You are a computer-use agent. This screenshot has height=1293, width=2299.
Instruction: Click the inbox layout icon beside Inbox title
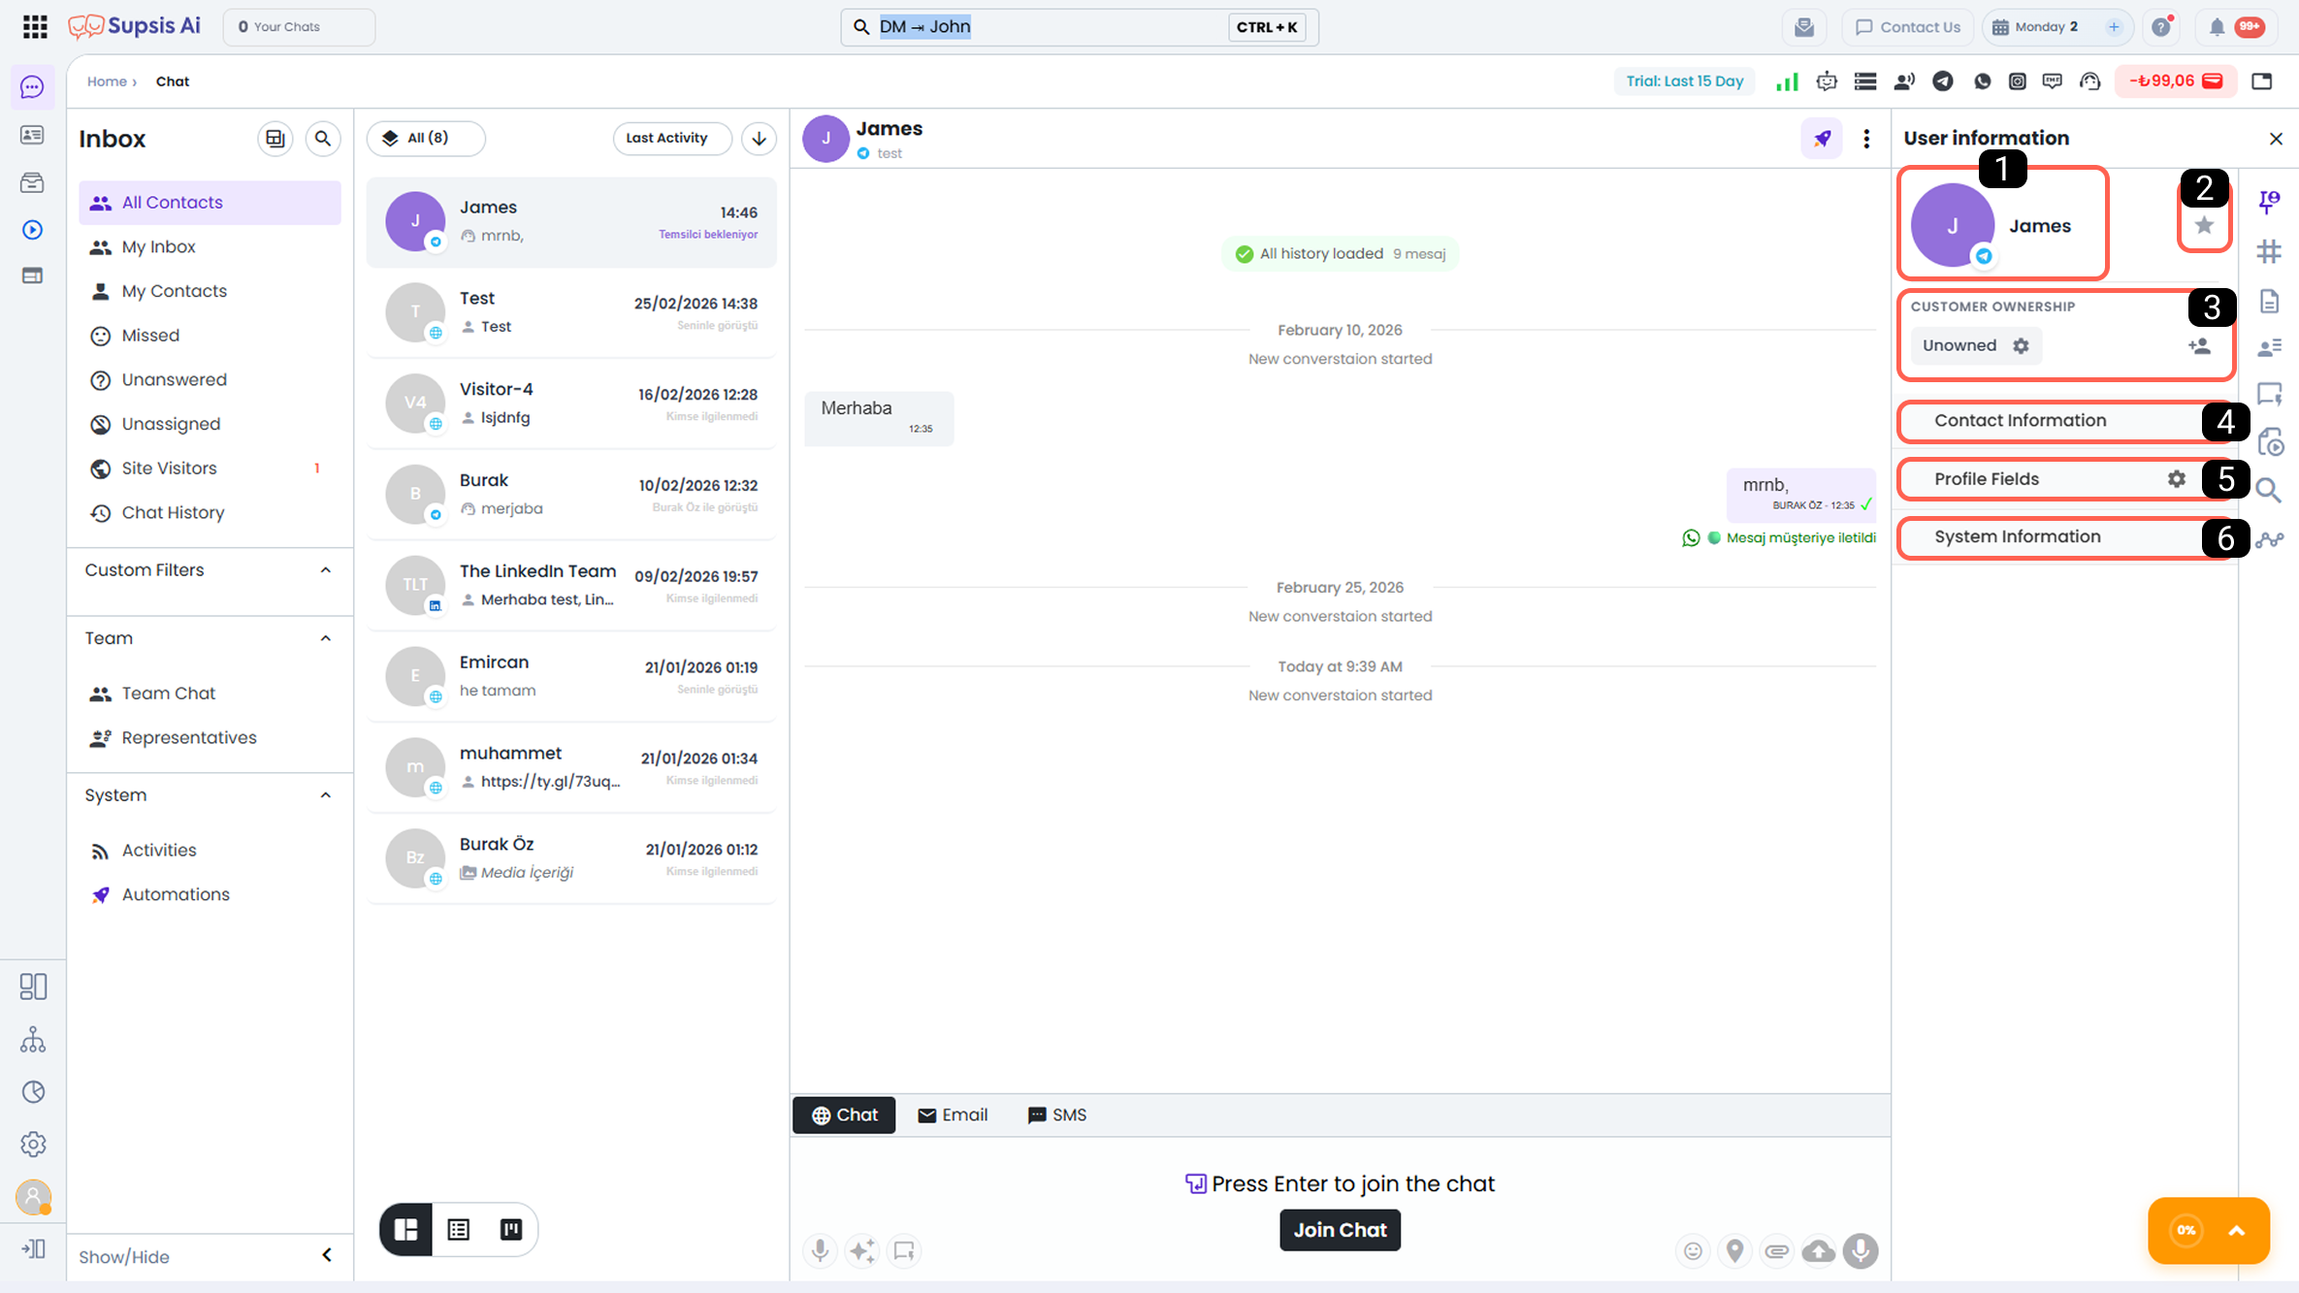click(x=275, y=139)
